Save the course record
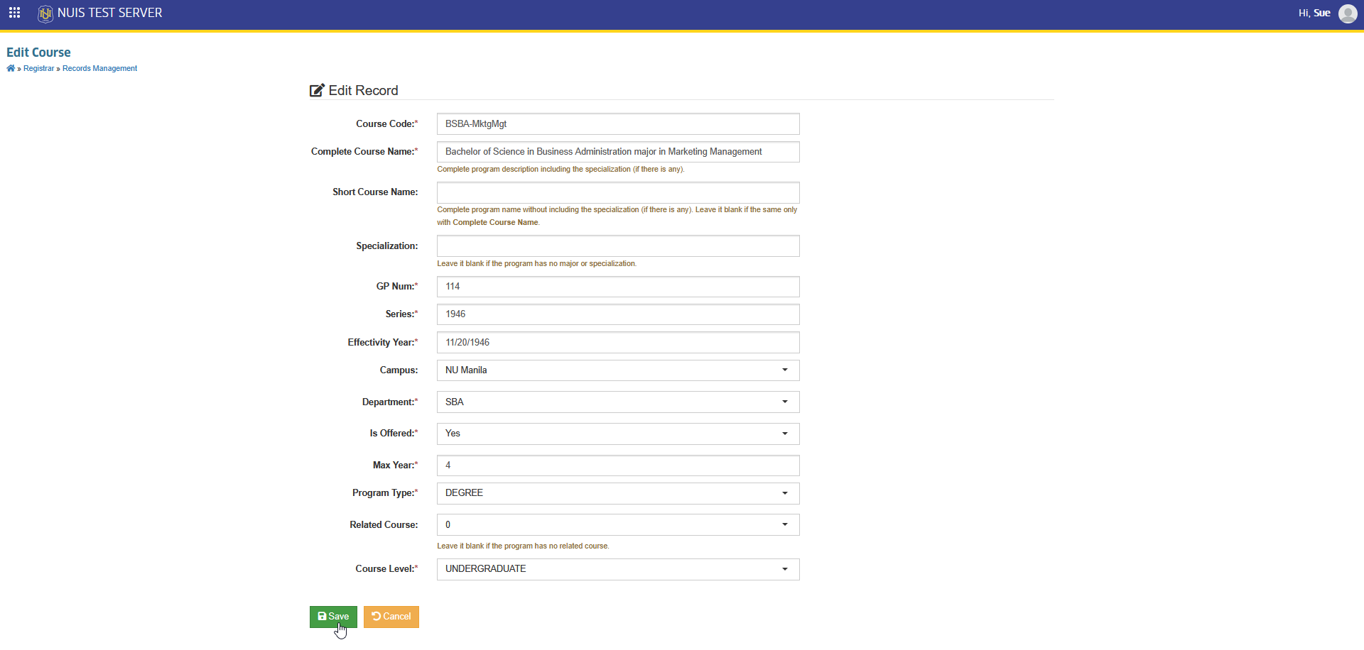This screenshot has height=650, width=1364. pos(333,617)
